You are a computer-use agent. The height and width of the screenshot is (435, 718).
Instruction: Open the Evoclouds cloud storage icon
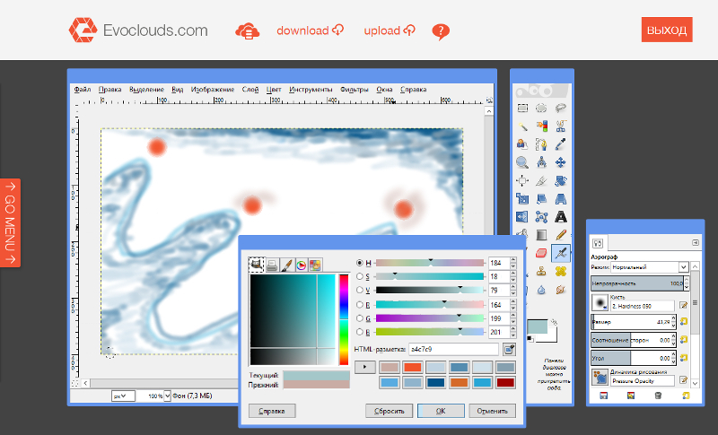pyautogui.click(x=248, y=31)
